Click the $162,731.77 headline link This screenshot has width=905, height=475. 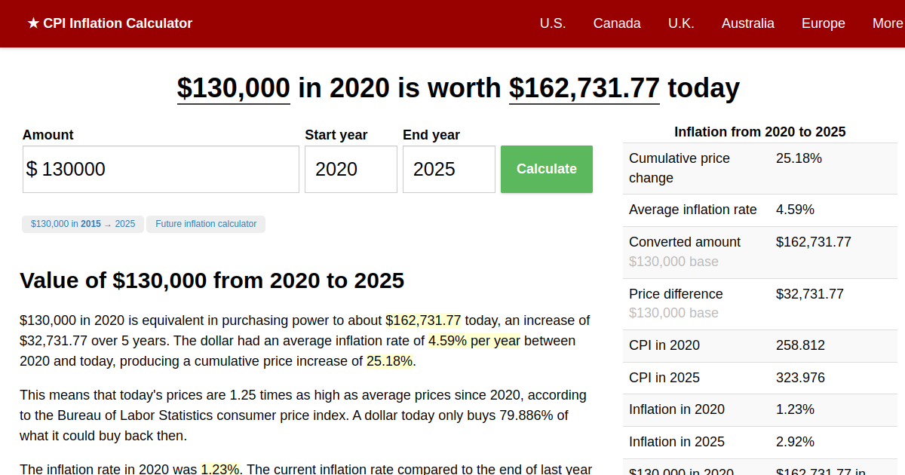click(x=584, y=88)
